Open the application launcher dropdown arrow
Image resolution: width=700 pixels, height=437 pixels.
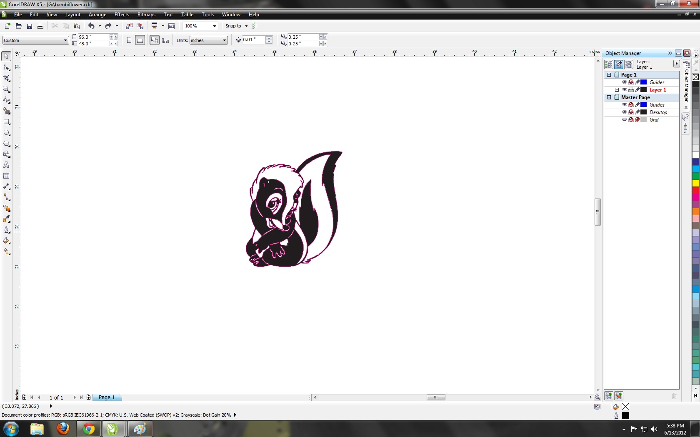click(x=163, y=26)
